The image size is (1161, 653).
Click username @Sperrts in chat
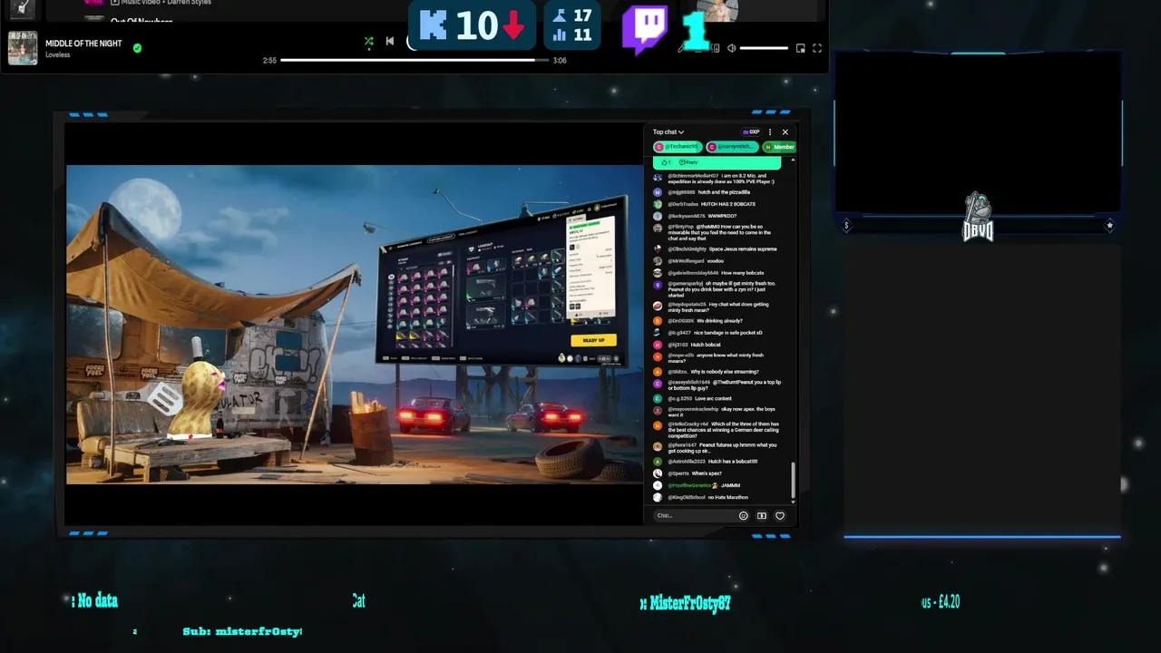click(x=678, y=473)
